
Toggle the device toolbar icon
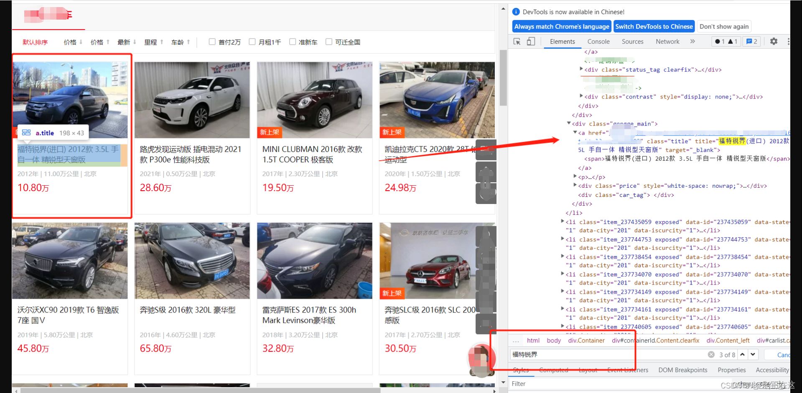tap(531, 41)
